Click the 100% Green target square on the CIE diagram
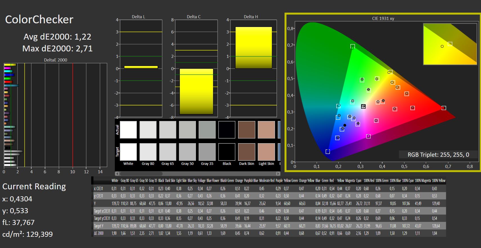Image resolution: width=481 pixels, height=248 pixels. [x=353, y=46]
